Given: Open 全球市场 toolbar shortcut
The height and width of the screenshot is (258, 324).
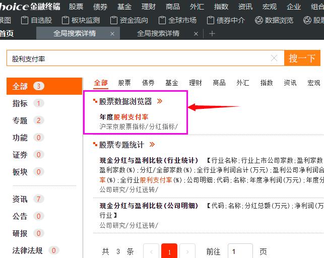Looking at the screenshot, I should click(x=177, y=20).
